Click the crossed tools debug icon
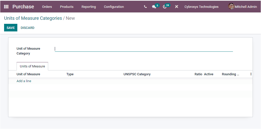 (x=176, y=7)
